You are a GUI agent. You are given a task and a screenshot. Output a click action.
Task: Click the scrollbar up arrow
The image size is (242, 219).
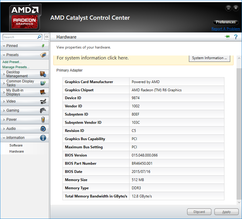[x=239, y=58]
